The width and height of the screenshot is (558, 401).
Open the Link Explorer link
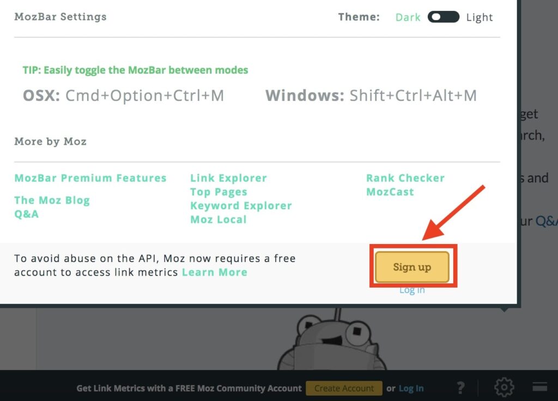tap(228, 178)
